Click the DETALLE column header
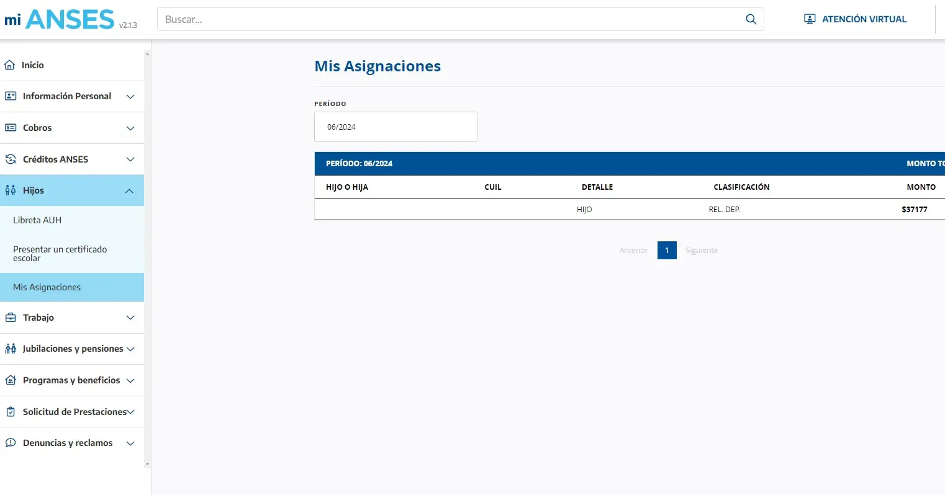Image resolution: width=945 pixels, height=495 pixels. coord(597,187)
